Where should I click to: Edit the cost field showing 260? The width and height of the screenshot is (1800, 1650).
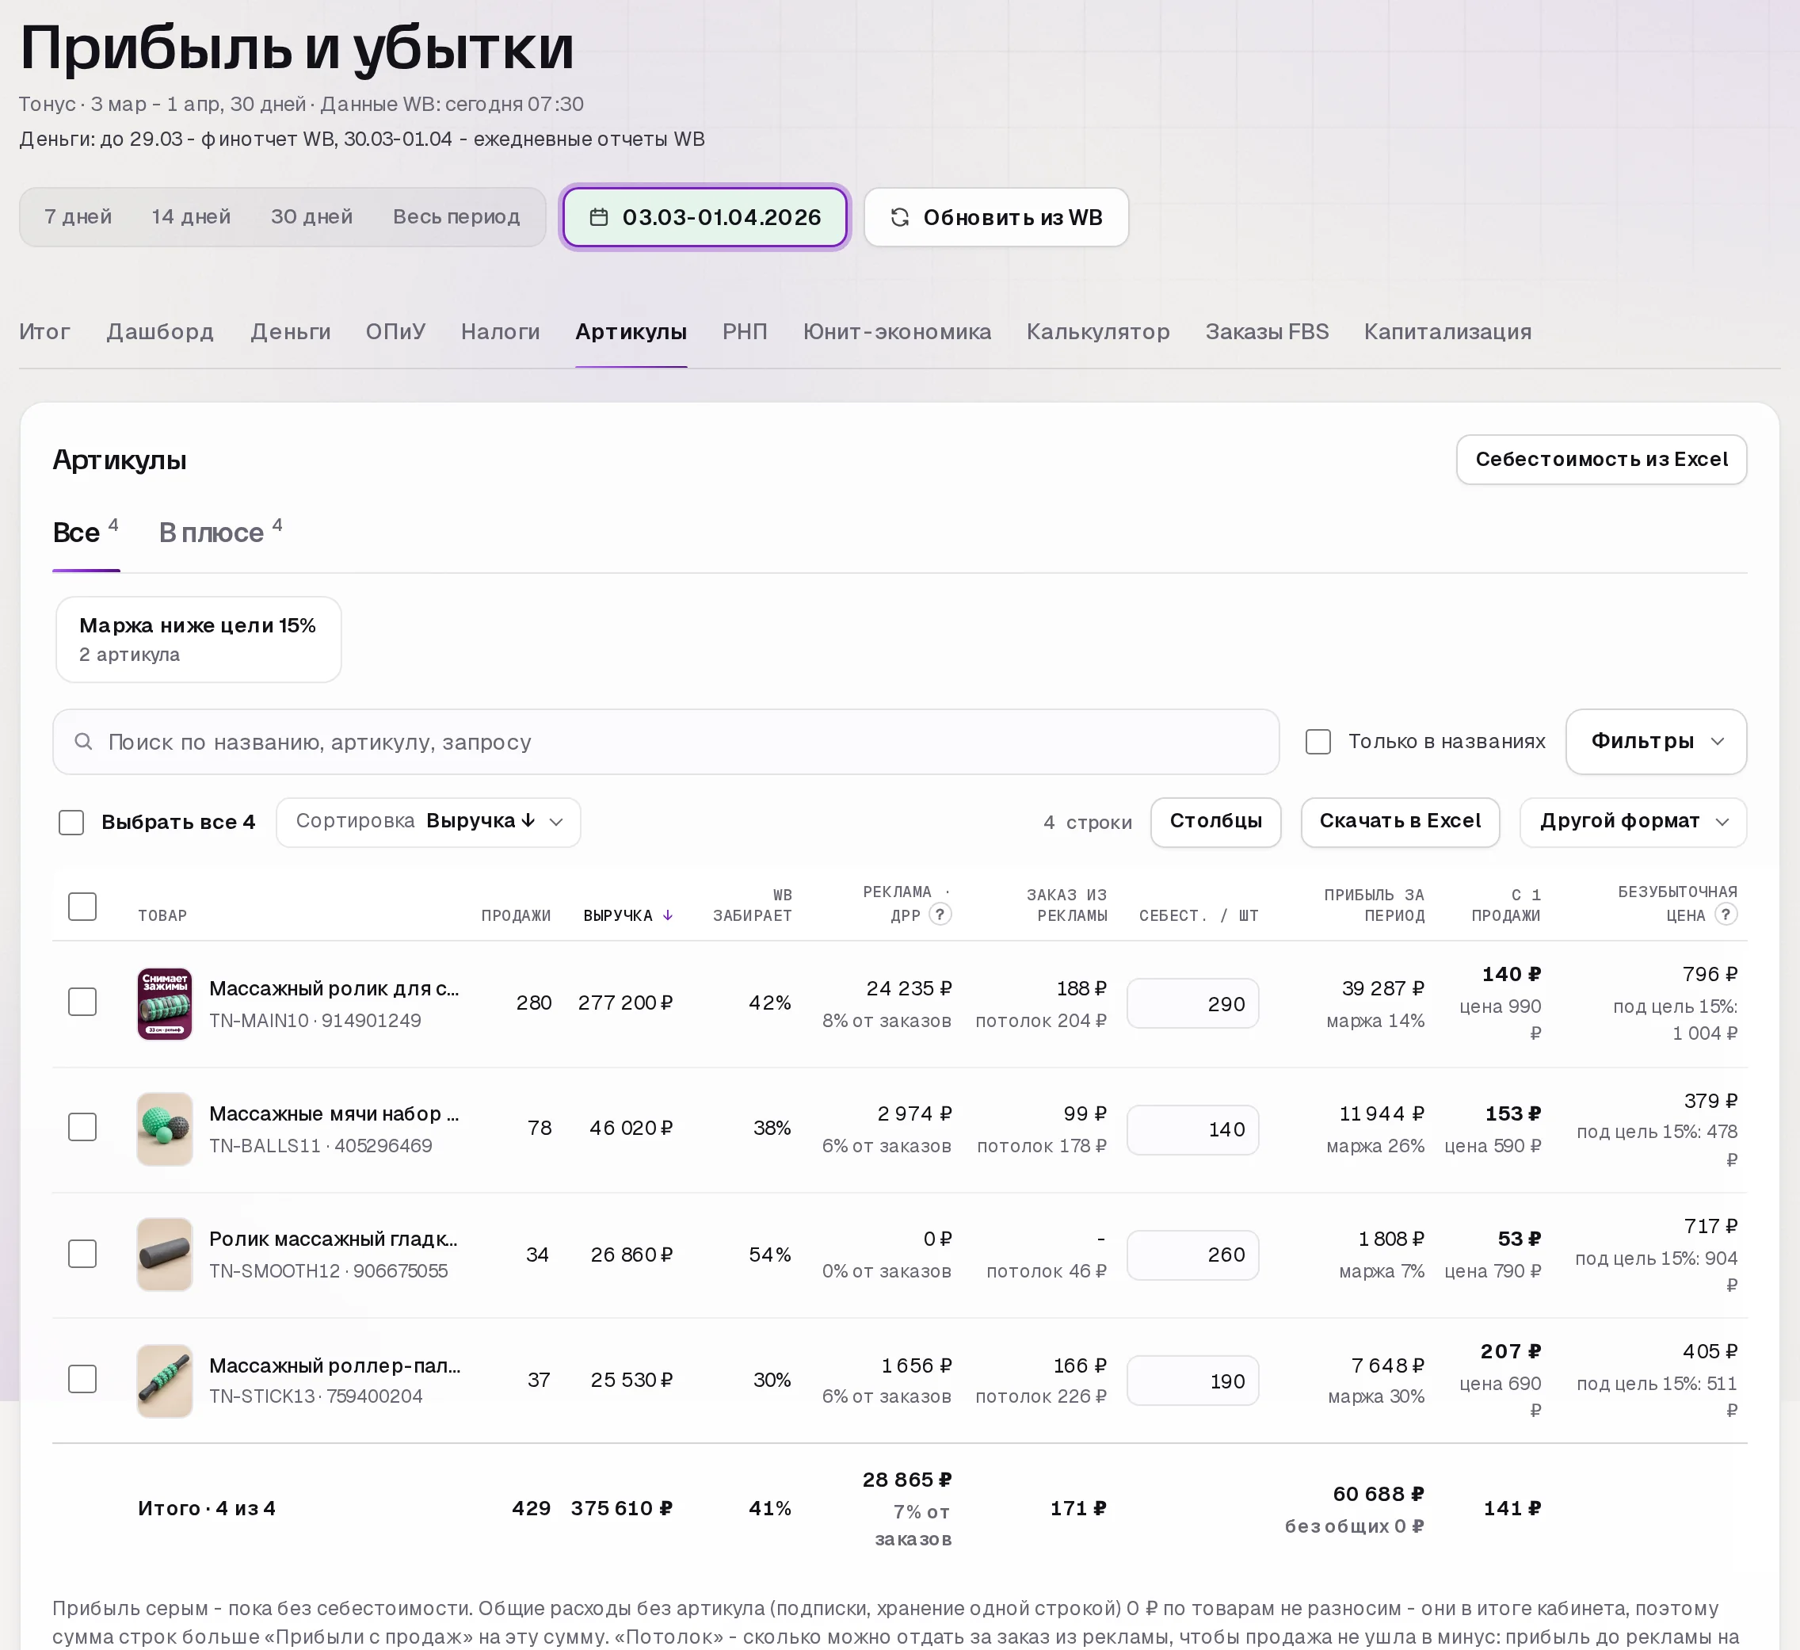point(1192,1255)
